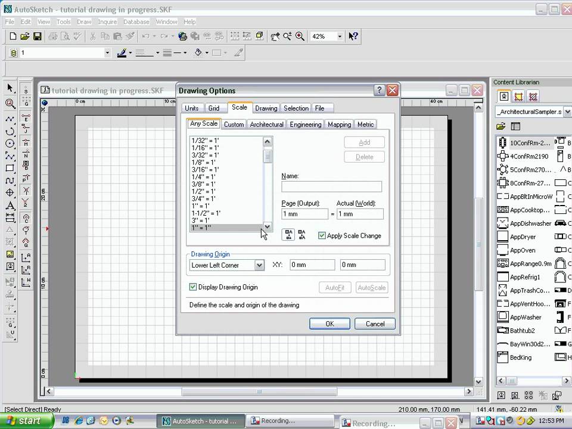
Task: Click the Pen color tool in the property toolbar
Action: [x=121, y=52]
